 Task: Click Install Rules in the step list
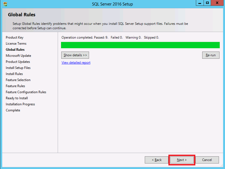(14, 74)
